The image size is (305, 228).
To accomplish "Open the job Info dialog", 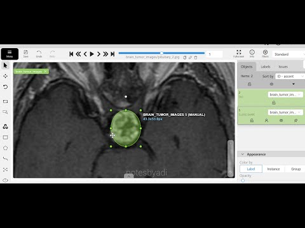I will [x=252, y=54].
